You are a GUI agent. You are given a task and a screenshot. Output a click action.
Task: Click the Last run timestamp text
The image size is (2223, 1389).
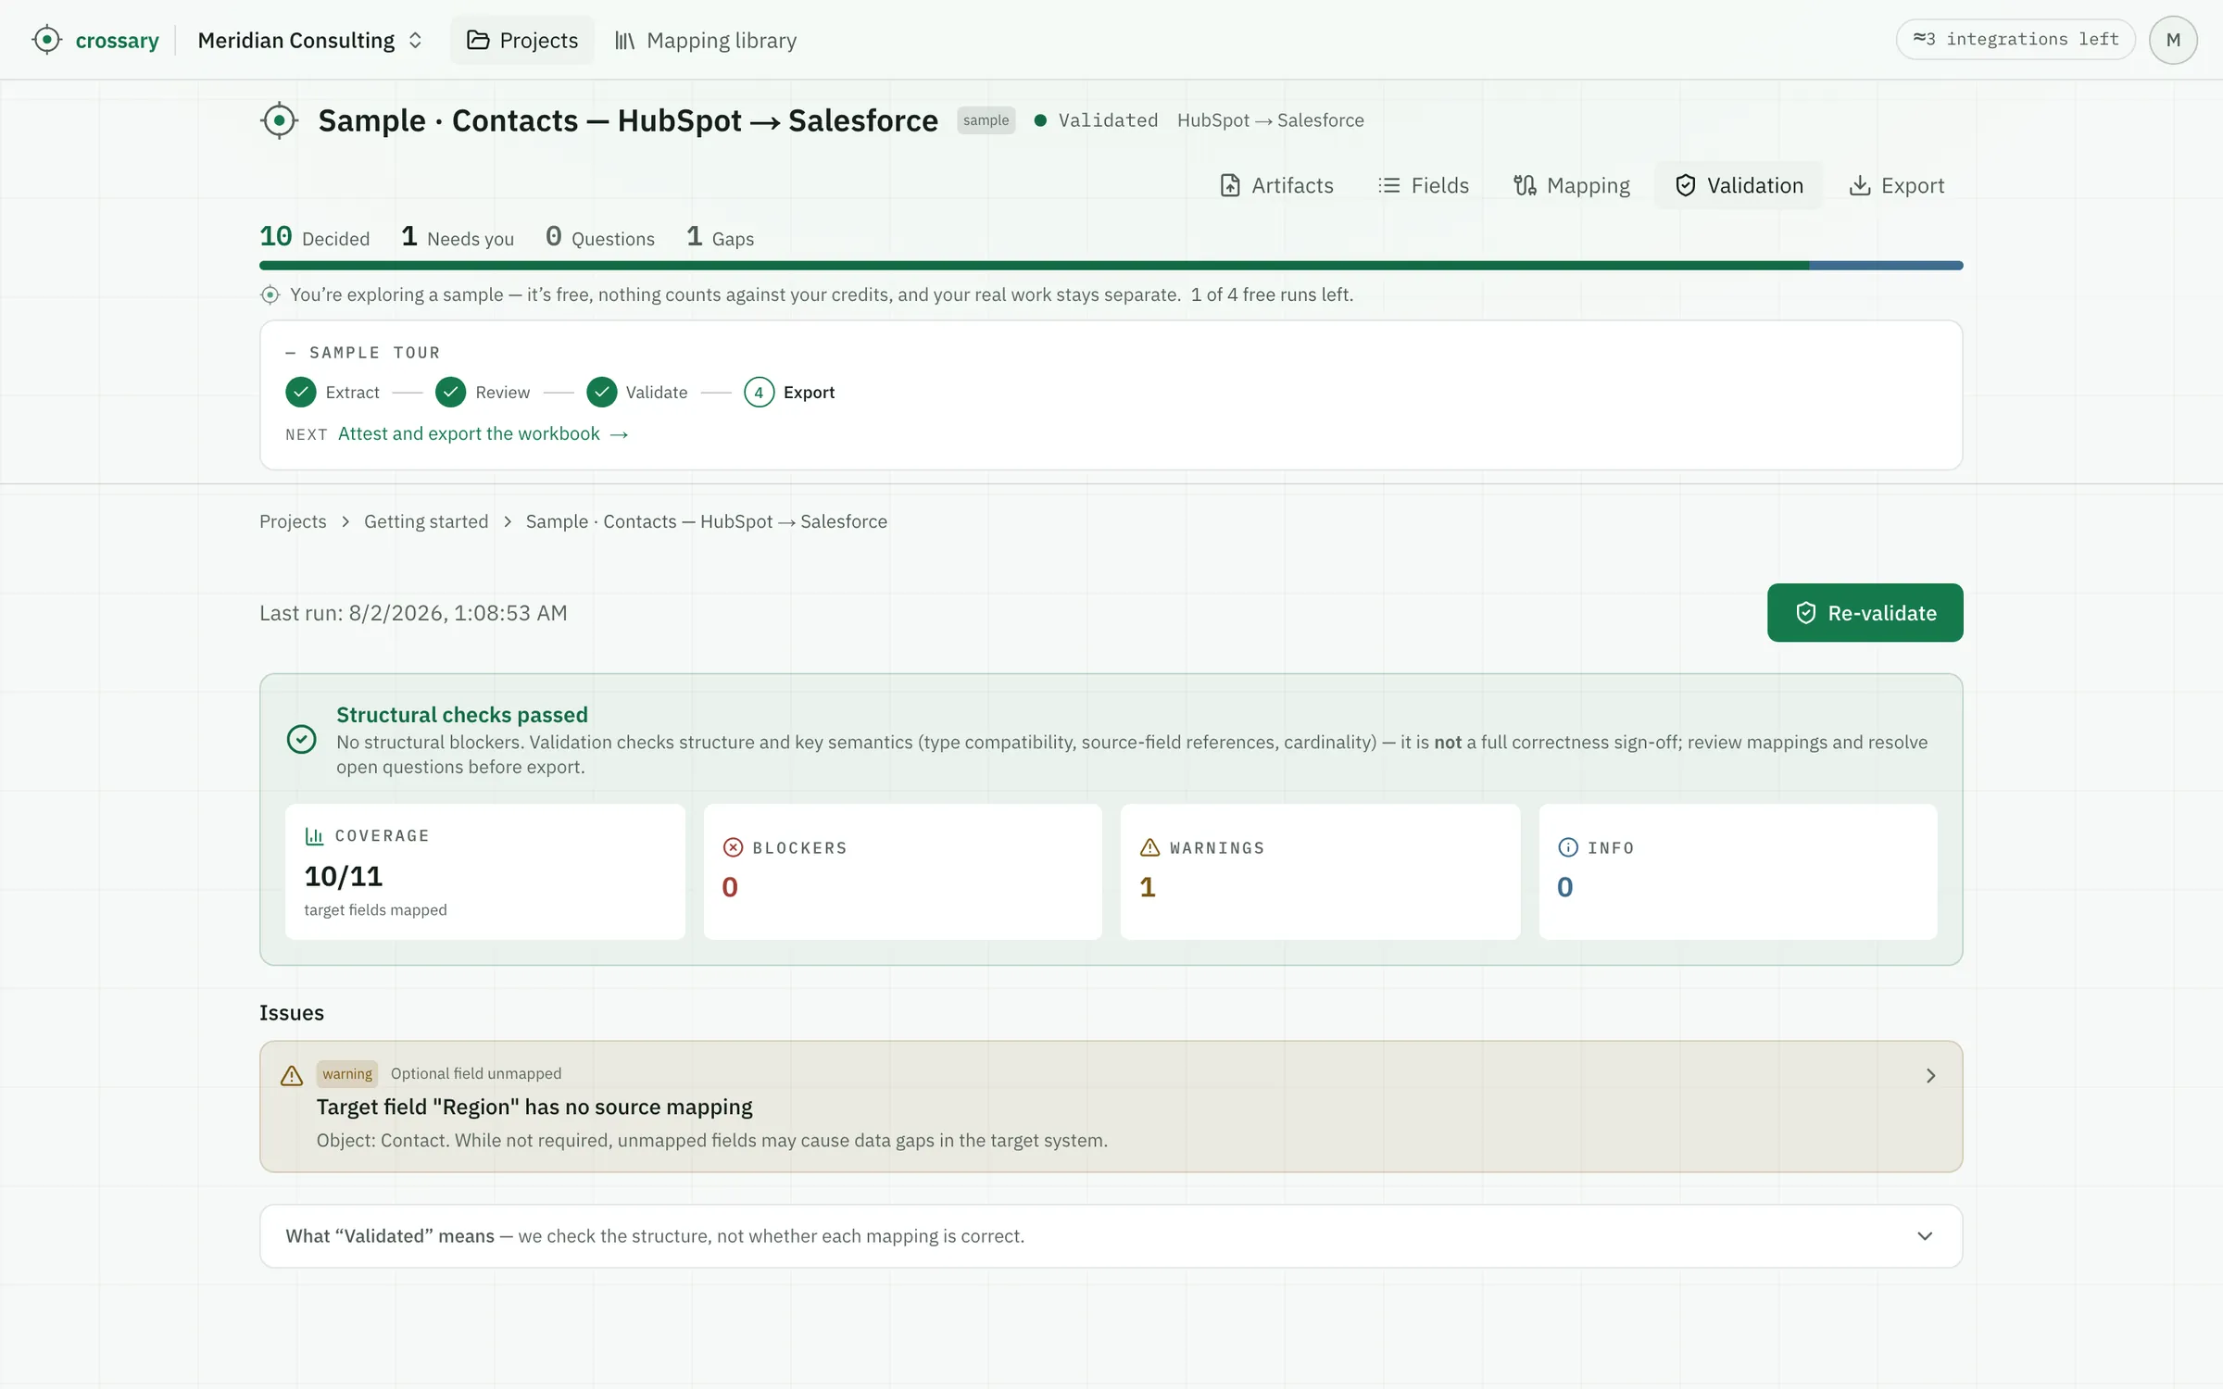413,613
